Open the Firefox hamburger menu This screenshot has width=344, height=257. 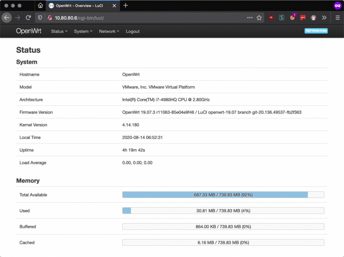point(338,17)
